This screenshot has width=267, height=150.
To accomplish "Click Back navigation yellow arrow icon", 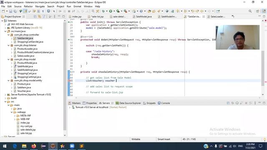I will [x=202, y=11].
